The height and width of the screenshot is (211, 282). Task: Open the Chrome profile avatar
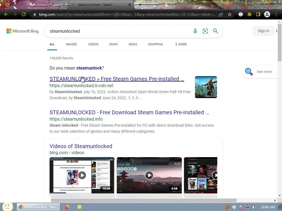tap(267, 14)
